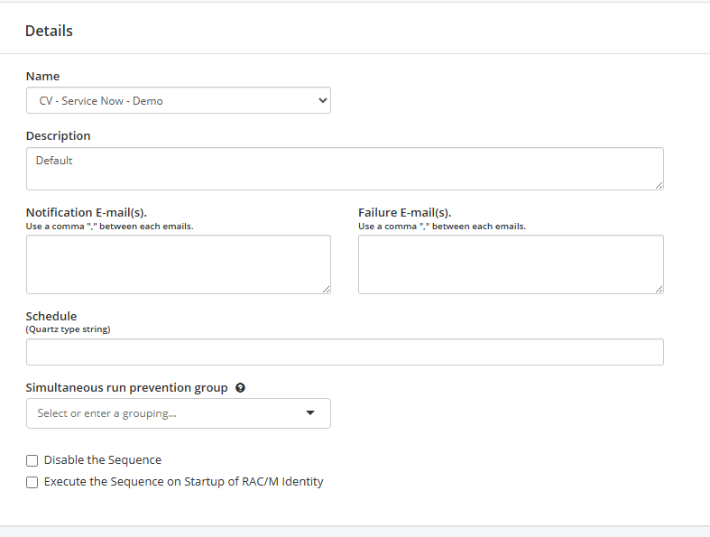This screenshot has width=710, height=537.
Task: Click the Schedule field label
Action: coord(51,316)
